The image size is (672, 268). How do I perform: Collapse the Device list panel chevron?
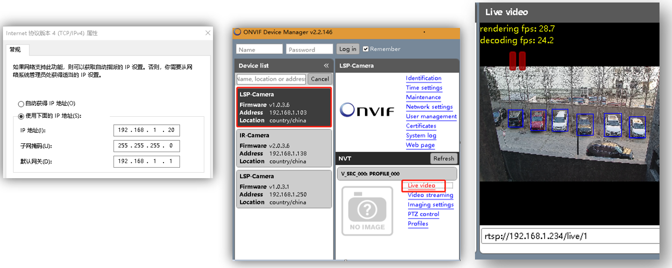pos(326,66)
